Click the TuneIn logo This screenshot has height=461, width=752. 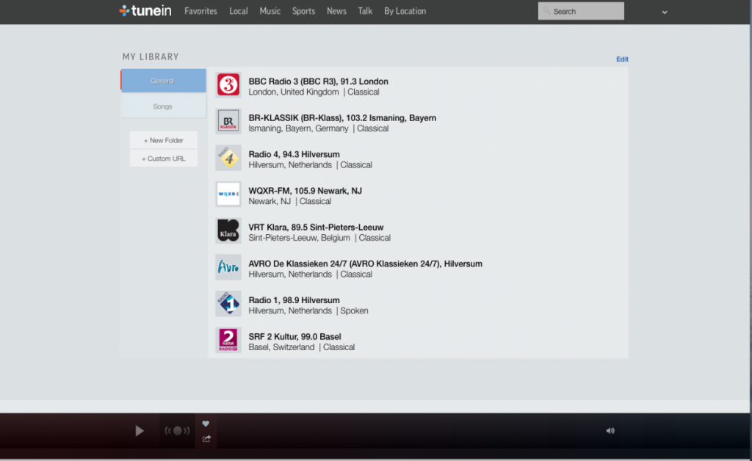[145, 10]
